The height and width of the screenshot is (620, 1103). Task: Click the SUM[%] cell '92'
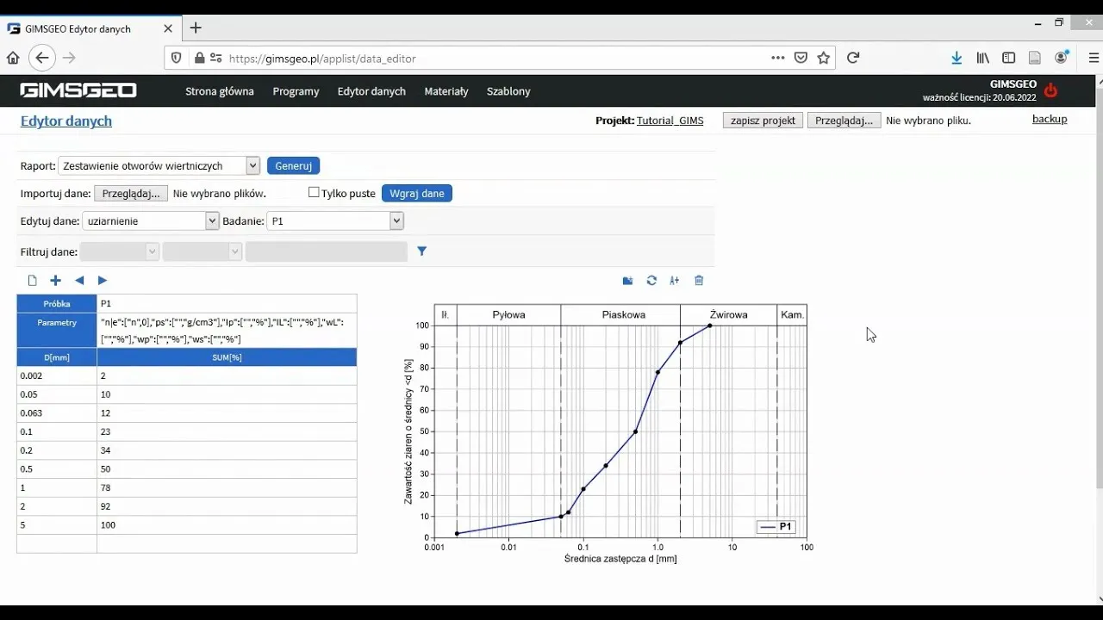(227, 506)
